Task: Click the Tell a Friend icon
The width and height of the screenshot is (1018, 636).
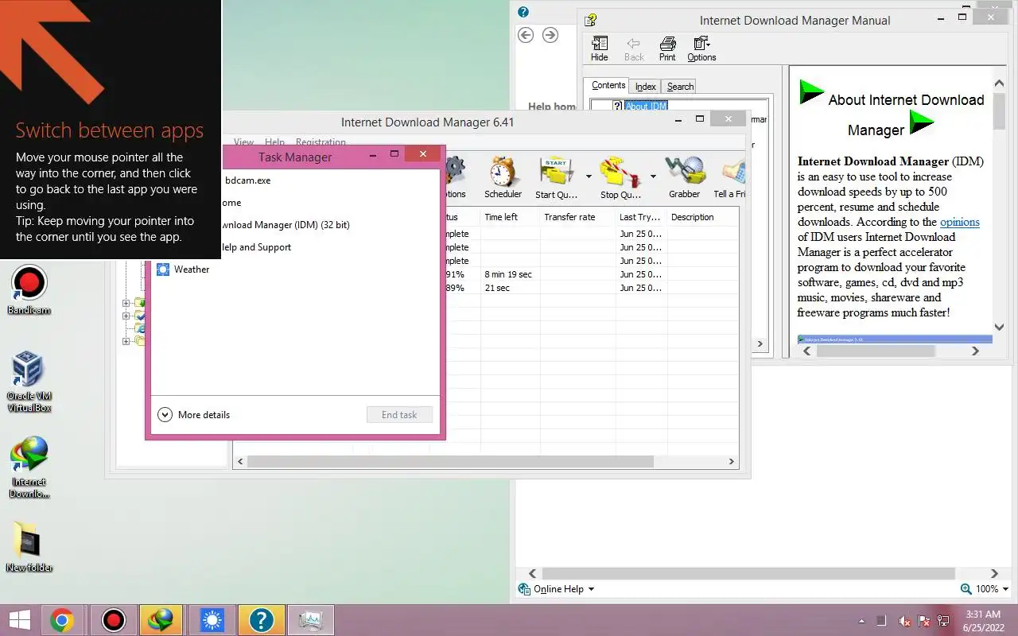Action: (x=731, y=178)
